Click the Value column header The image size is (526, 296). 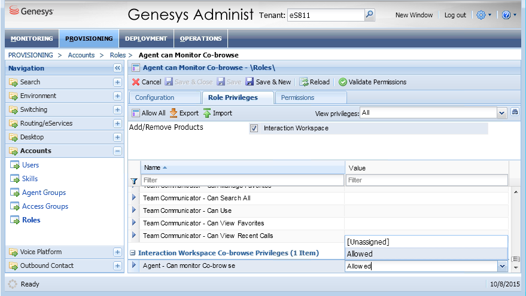click(x=427, y=168)
